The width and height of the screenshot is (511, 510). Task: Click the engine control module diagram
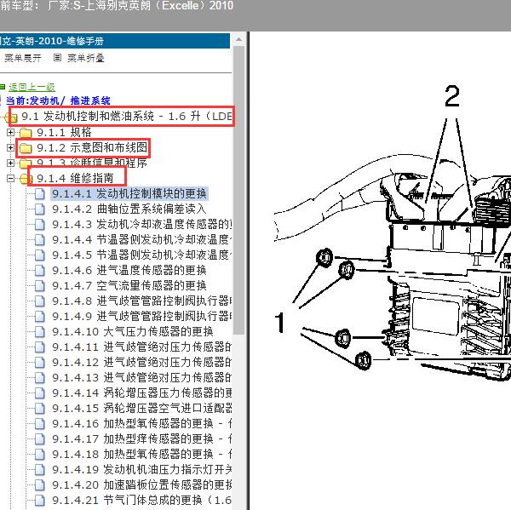[393, 232]
